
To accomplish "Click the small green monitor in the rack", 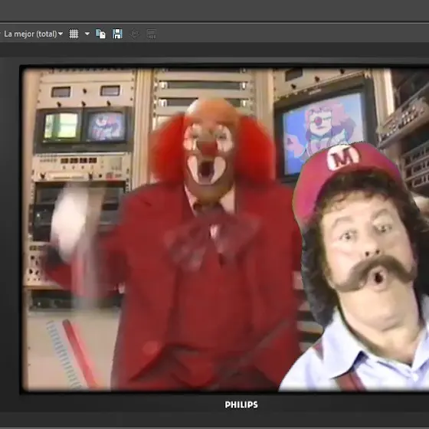I will [x=61, y=126].
